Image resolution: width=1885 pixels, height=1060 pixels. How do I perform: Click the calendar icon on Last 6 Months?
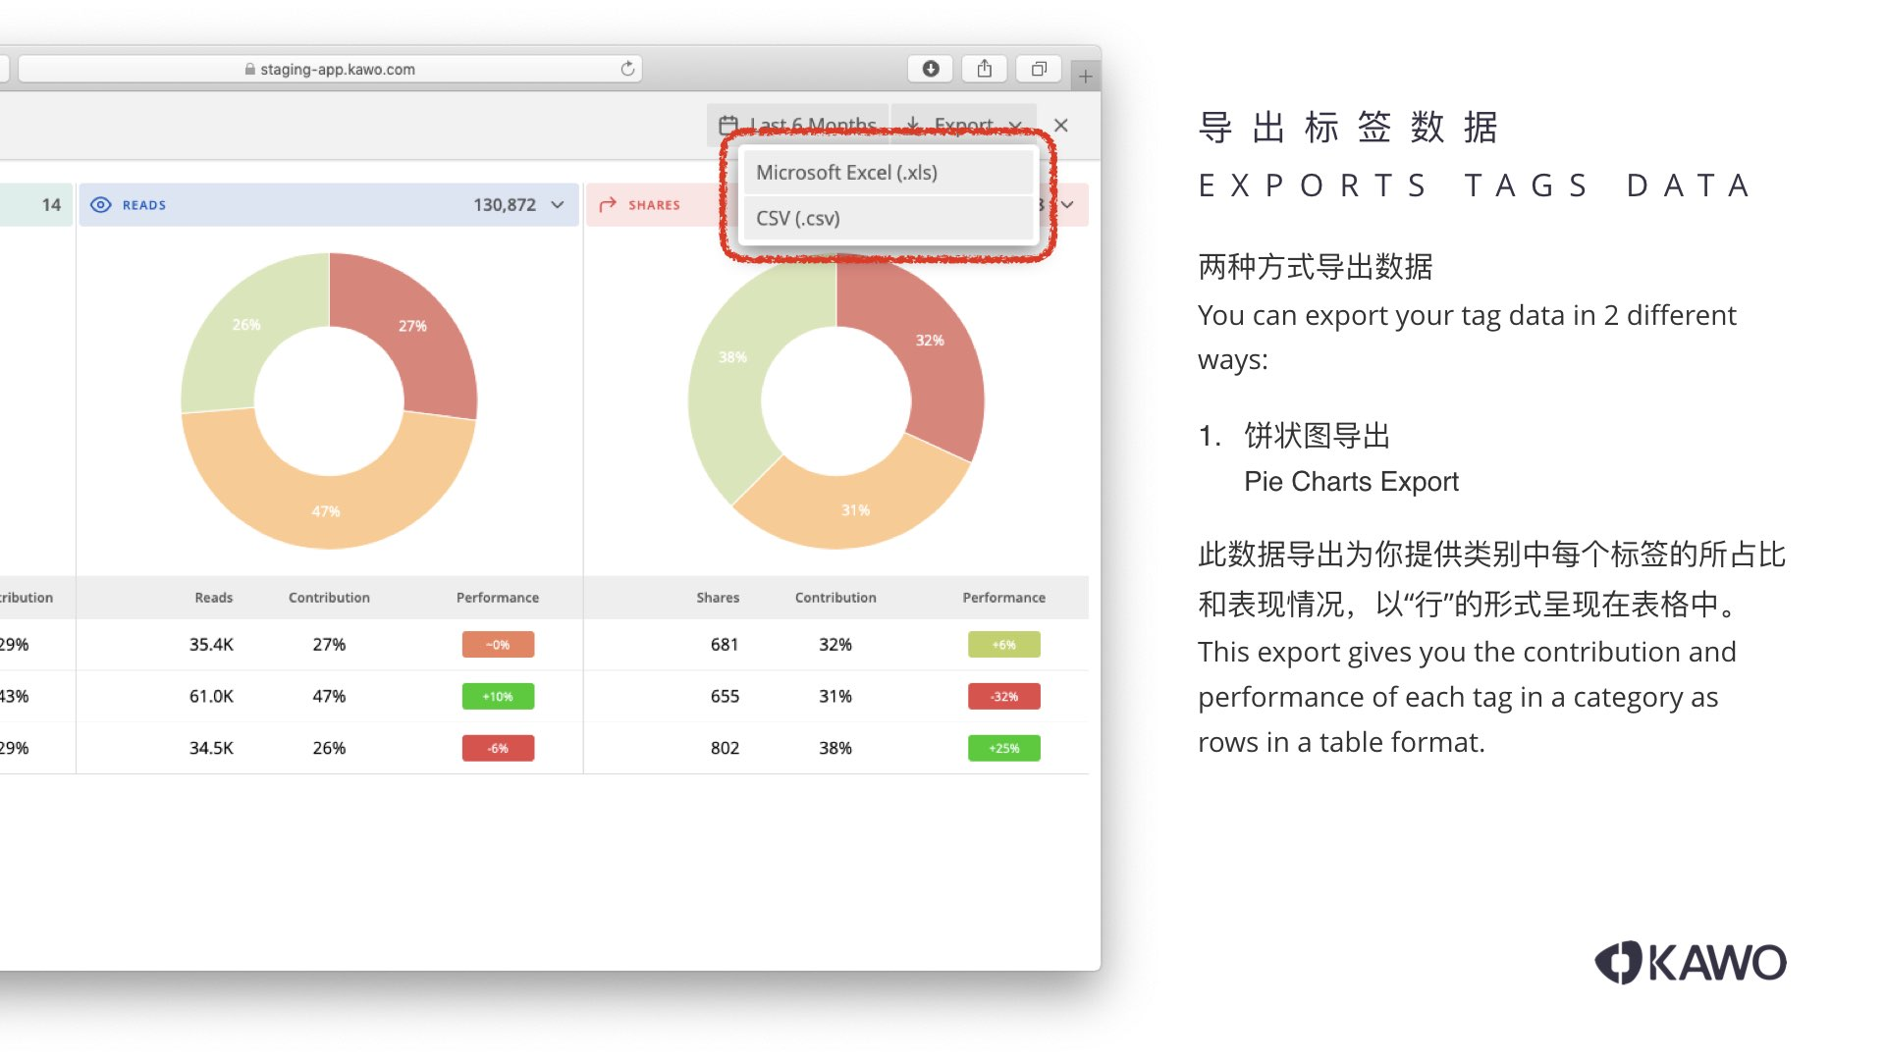tap(727, 125)
